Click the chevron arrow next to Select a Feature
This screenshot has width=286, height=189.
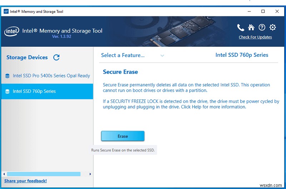[x=162, y=56]
